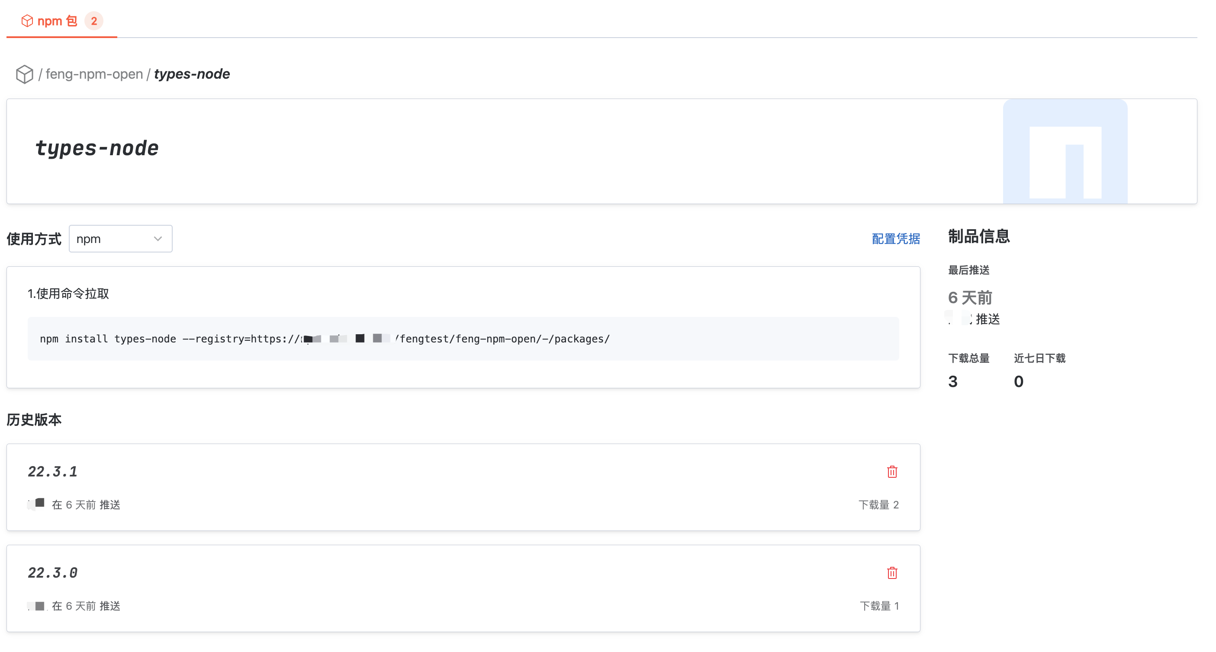Switch to the npm 包 tab

click(x=57, y=21)
